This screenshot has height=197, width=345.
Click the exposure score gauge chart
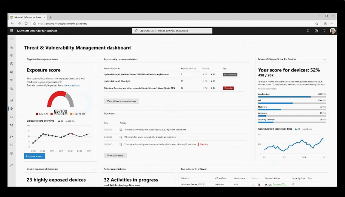61,99
